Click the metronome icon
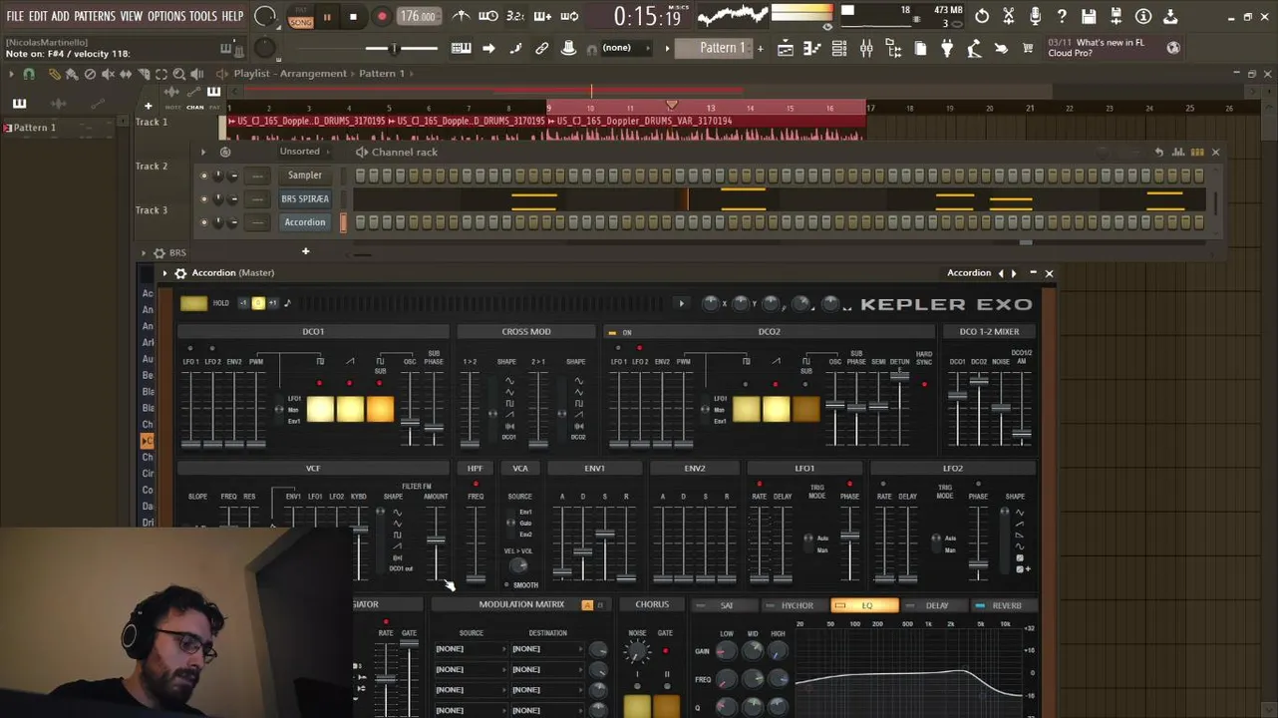 tap(462, 16)
